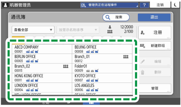Open the 管理 management button
Image resolution: width=181 pixels, height=107 pixels.
(154, 88)
